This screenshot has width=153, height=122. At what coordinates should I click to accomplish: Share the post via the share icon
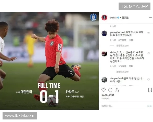[x=117, y=90]
